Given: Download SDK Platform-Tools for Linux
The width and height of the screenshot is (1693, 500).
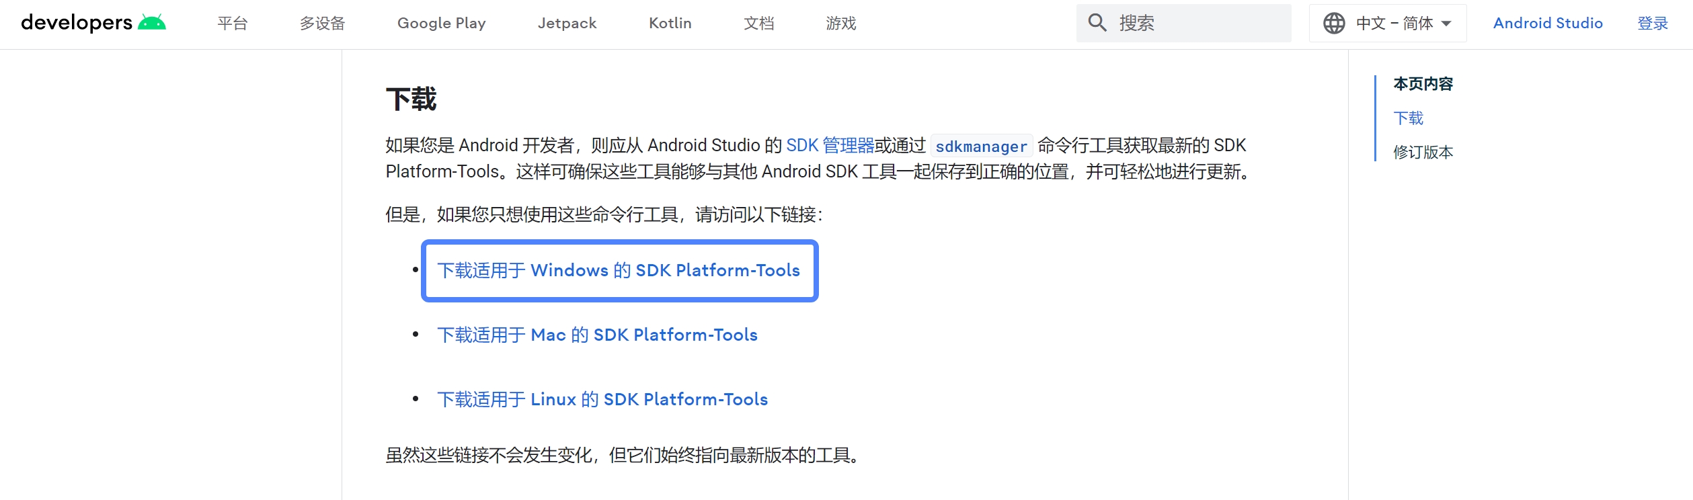Looking at the screenshot, I should pos(602,399).
